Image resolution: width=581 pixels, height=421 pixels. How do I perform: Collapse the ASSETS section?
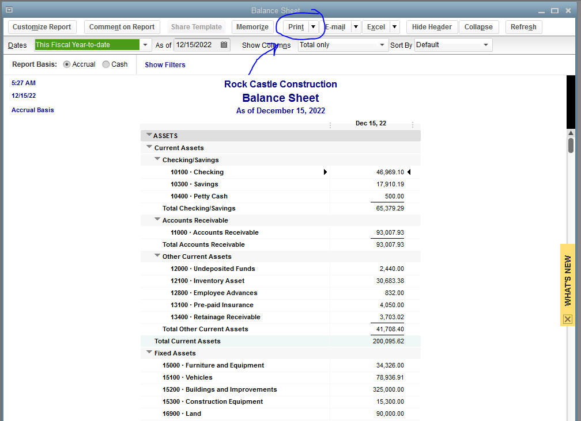[149, 135]
